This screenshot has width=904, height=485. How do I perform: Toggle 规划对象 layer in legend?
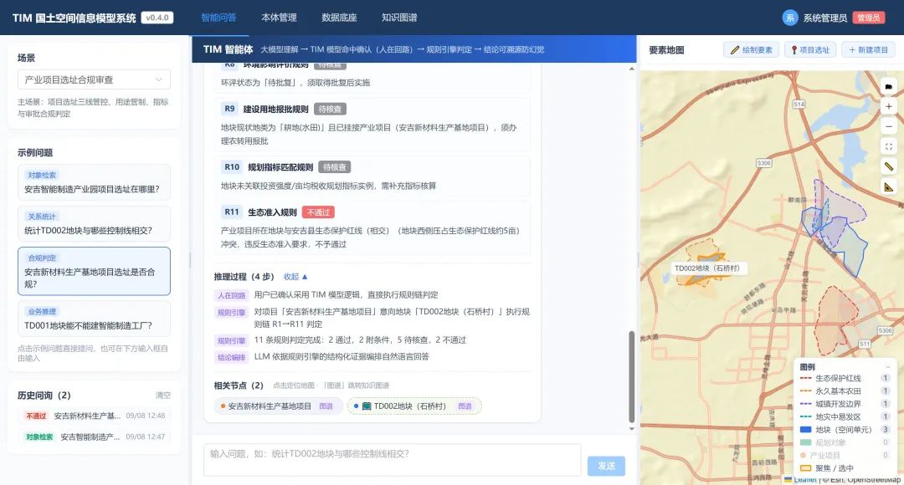coord(845,442)
